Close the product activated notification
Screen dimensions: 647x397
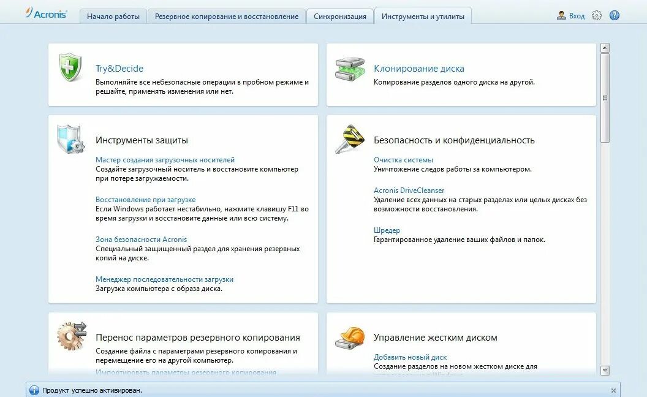(613, 390)
